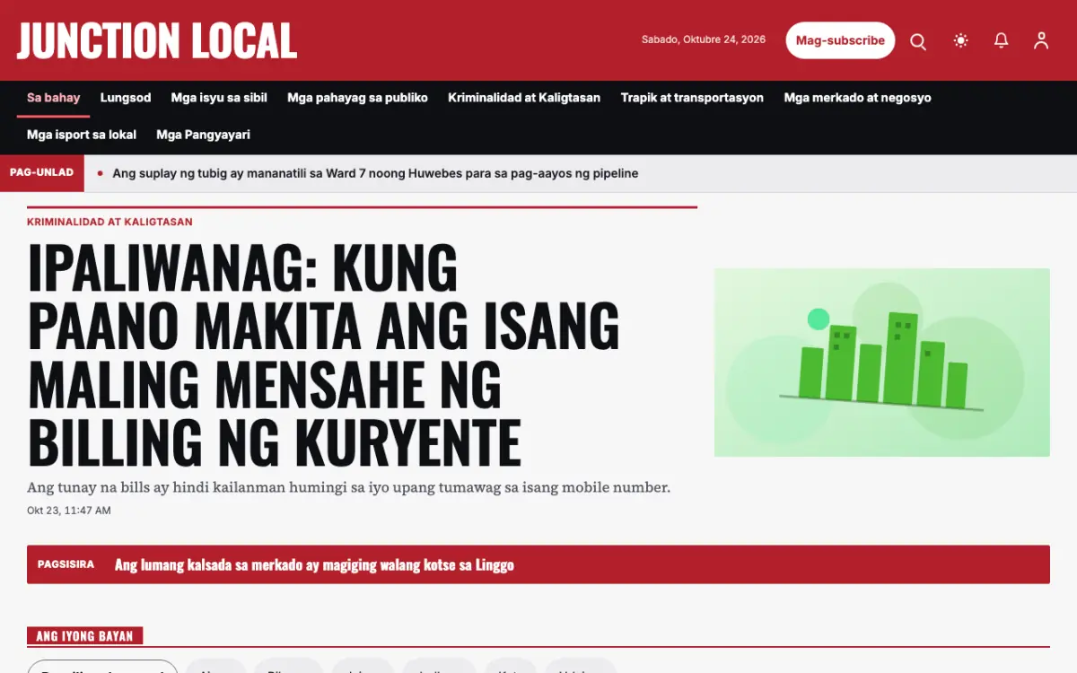
Task: Click the Mag-subscribe button
Action: pyautogui.click(x=840, y=40)
